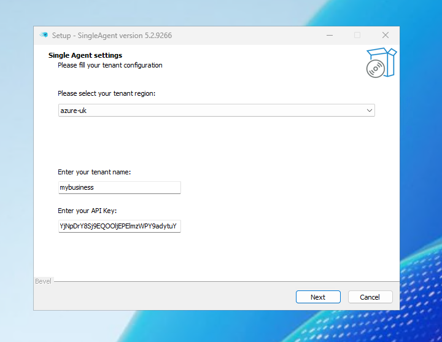442x342 pixels.
Task: Click the SingleAgent icon in the title bar
Action: pos(44,36)
